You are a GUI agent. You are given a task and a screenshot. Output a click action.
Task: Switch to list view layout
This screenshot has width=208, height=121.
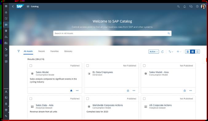pos(188,52)
